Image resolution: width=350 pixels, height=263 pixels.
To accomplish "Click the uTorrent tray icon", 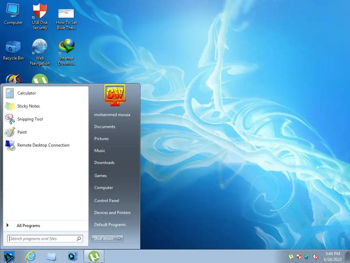I will point(291,256).
